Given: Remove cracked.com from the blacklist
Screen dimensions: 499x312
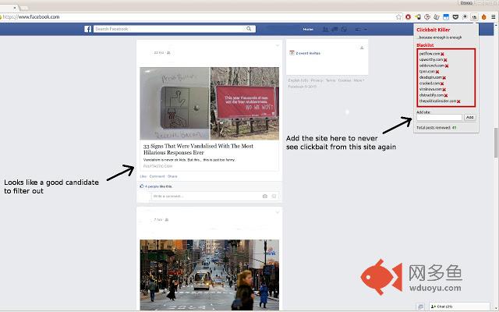Looking at the screenshot, I should point(442,83).
